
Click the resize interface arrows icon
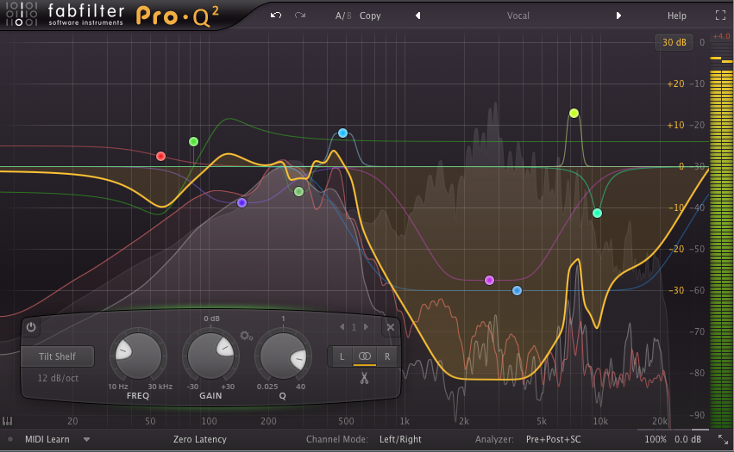pyautogui.click(x=723, y=439)
